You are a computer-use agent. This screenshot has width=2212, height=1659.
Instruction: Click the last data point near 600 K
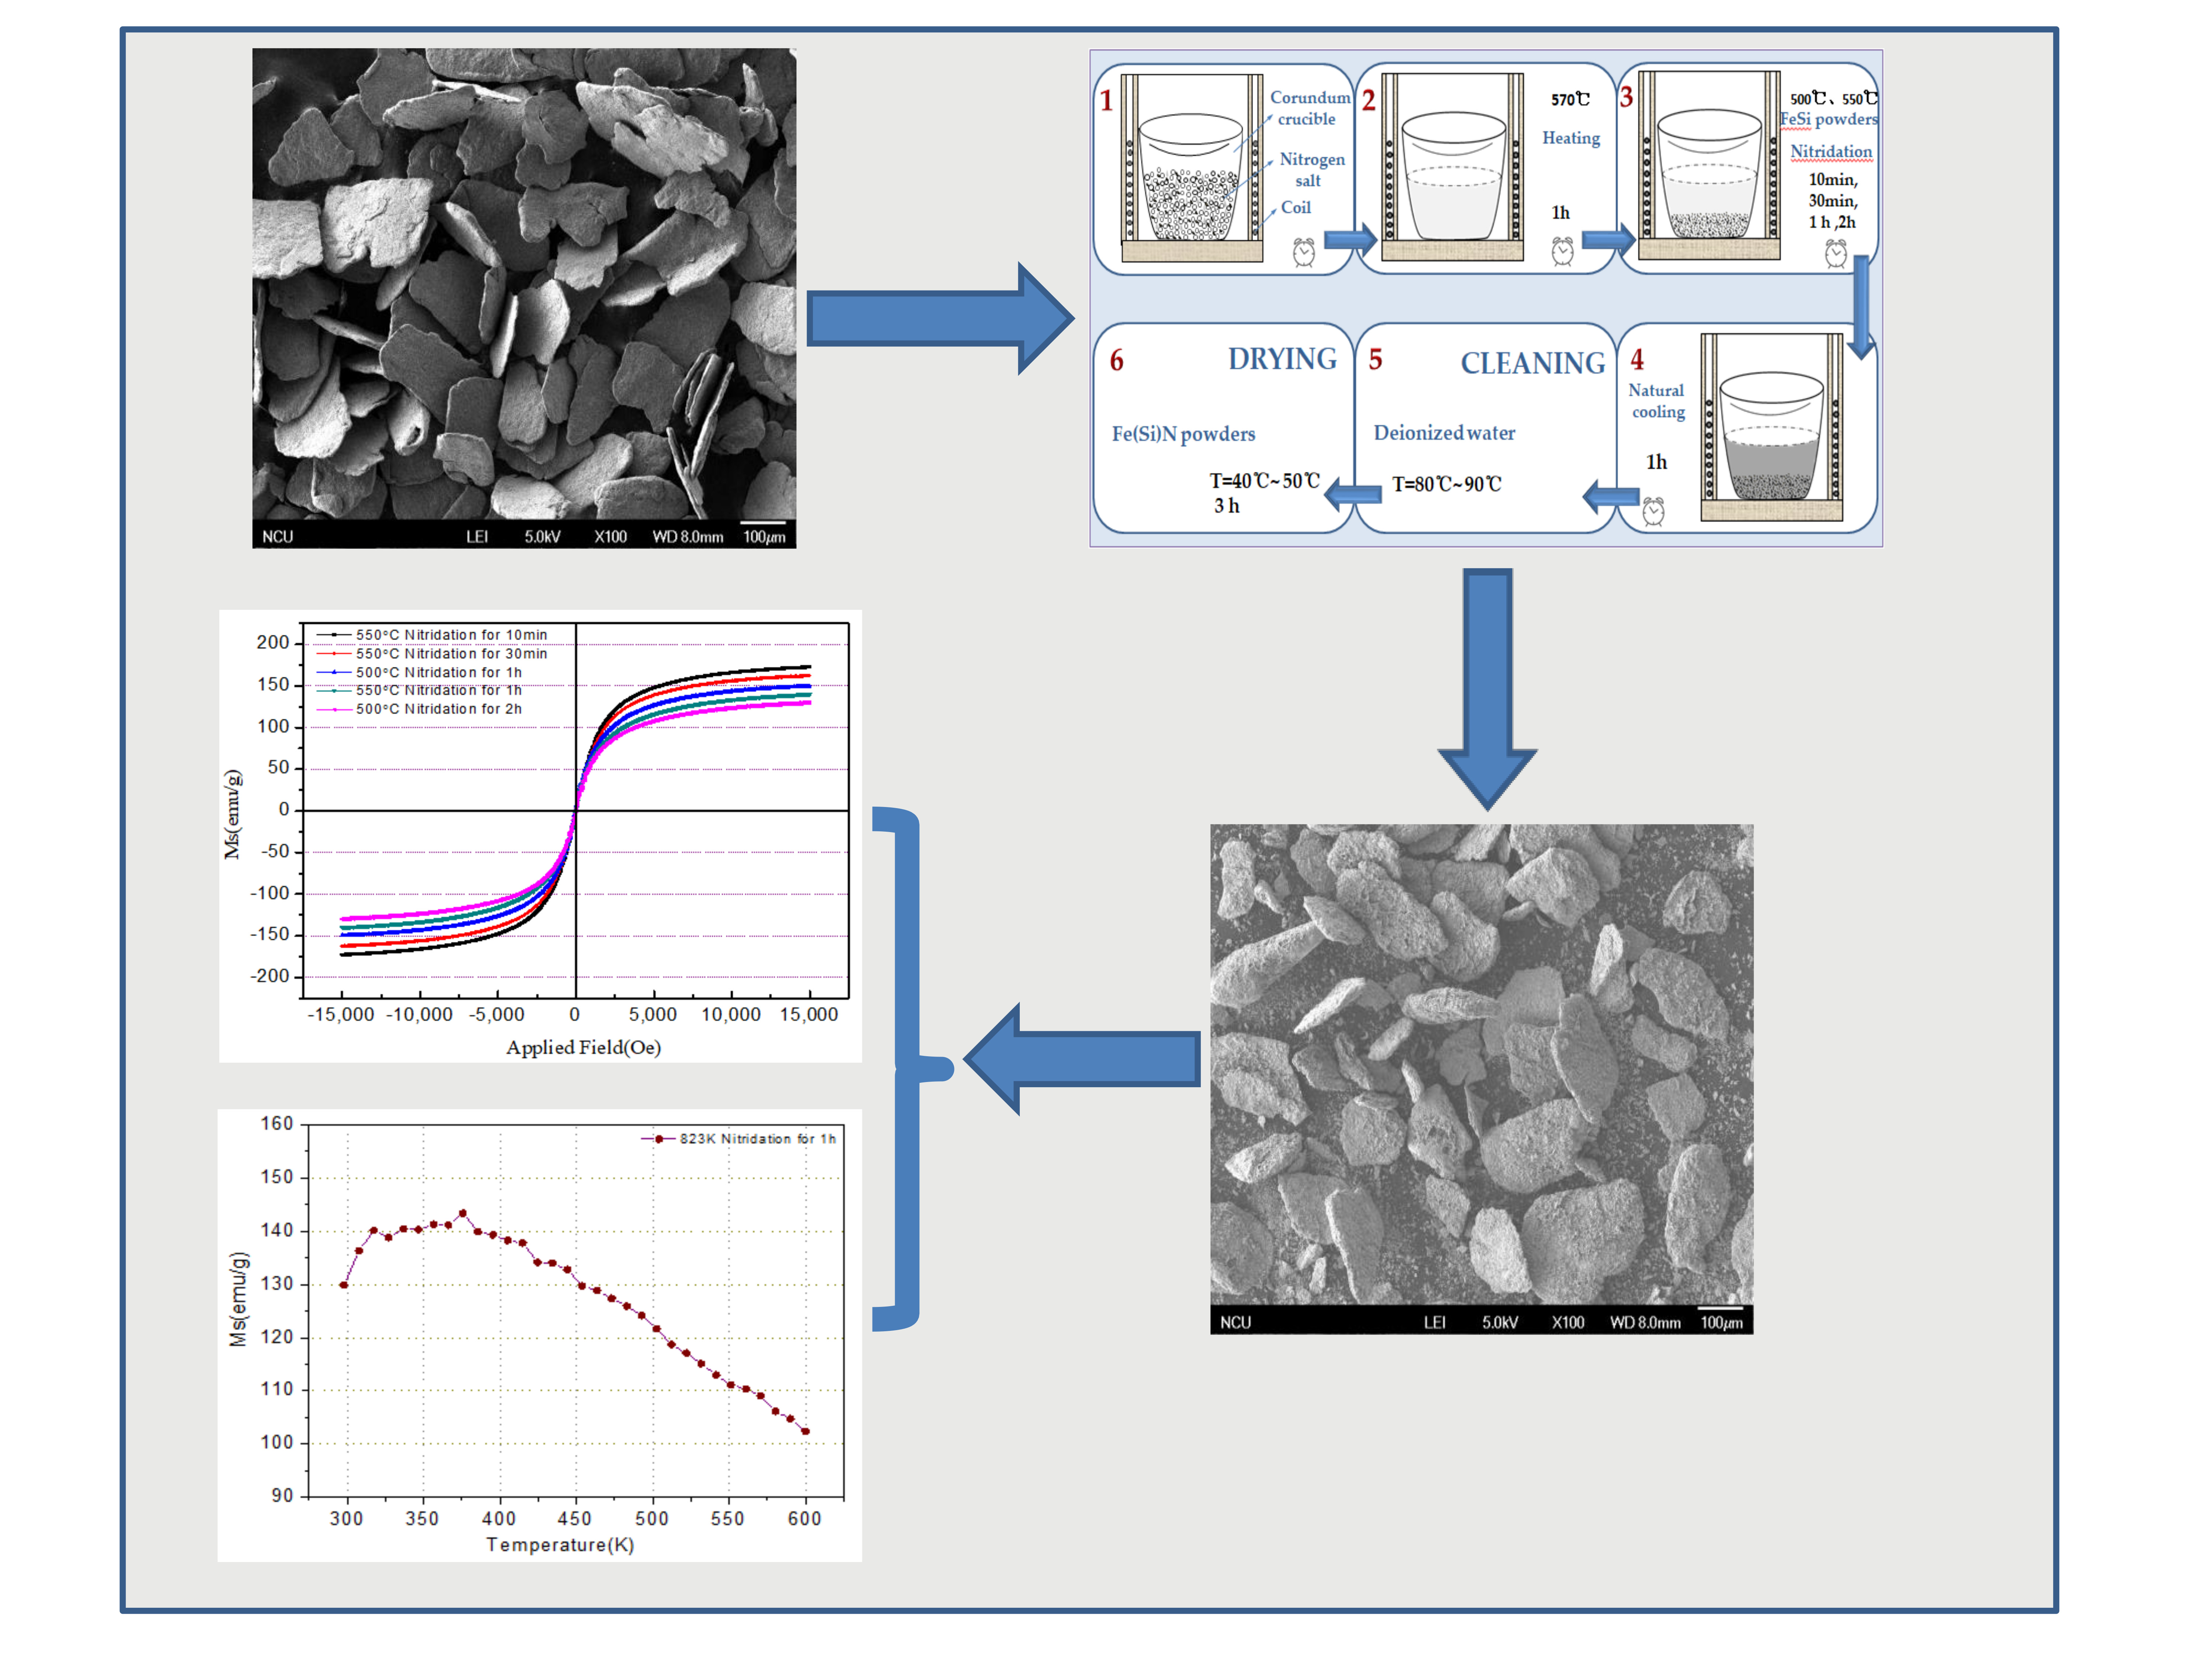point(805,1432)
